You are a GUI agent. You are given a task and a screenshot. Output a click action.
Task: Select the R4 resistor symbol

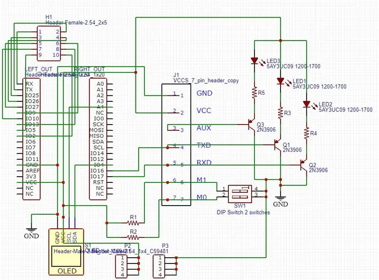click(307, 134)
